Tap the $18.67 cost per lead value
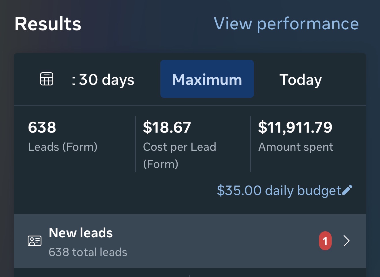The height and width of the screenshot is (277, 380). pyautogui.click(x=167, y=127)
